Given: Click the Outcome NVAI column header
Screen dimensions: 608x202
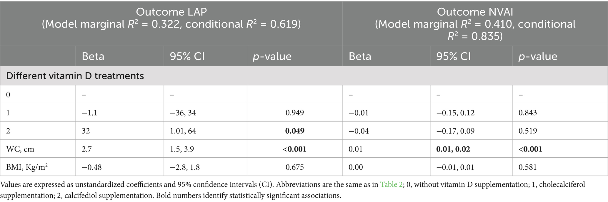Looking at the screenshot, I should click(475, 24).
